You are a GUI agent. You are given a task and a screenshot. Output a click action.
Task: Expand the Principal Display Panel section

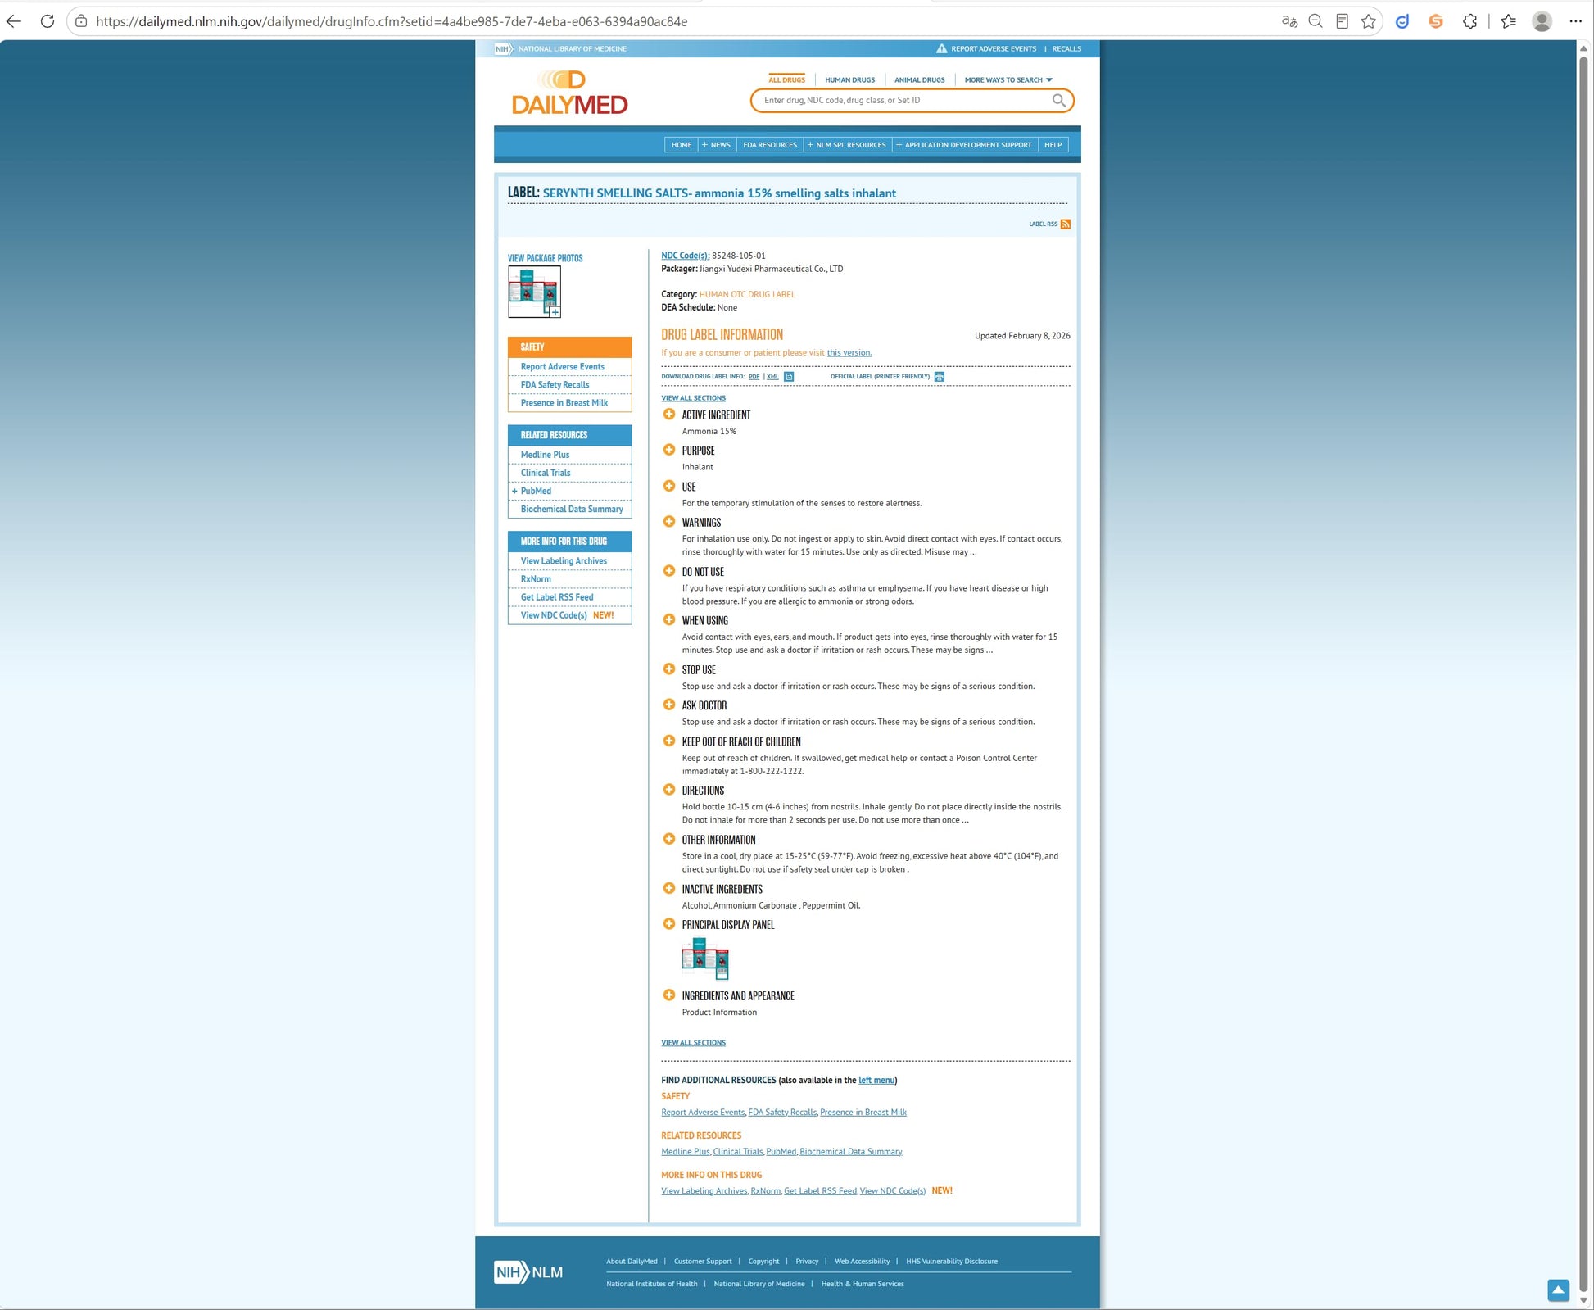pyautogui.click(x=669, y=924)
